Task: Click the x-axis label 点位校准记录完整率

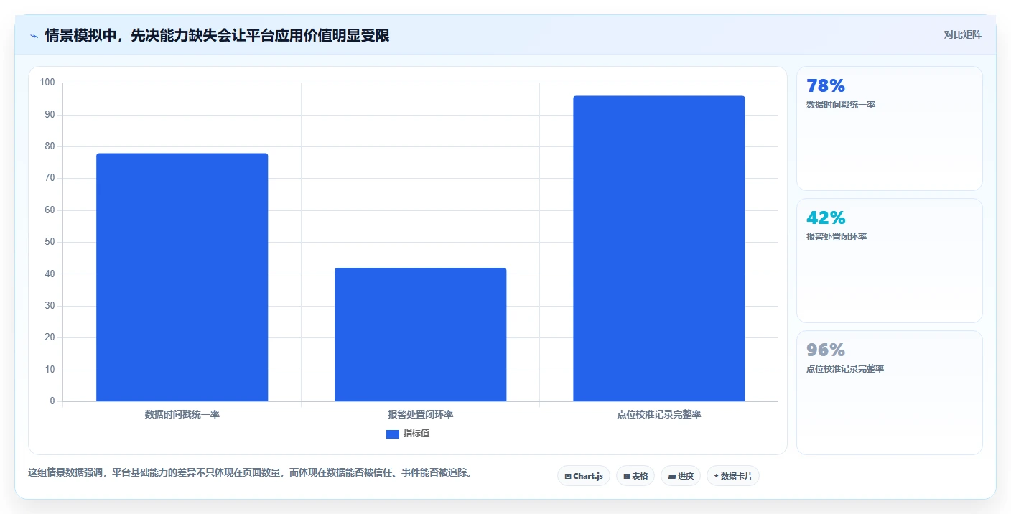Action: (658, 414)
